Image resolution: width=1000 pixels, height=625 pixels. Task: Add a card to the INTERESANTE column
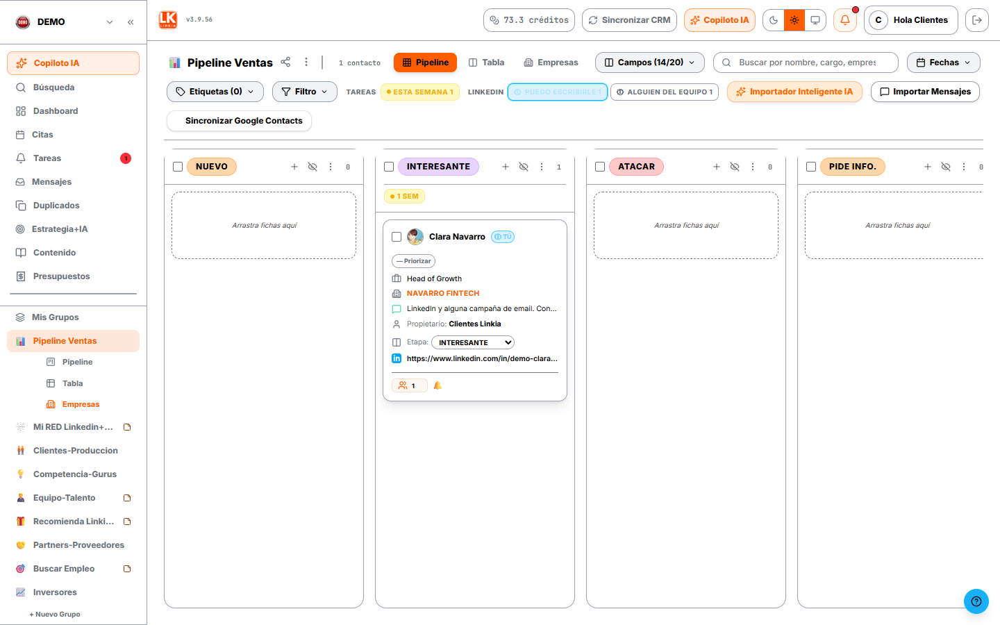[506, 167]
